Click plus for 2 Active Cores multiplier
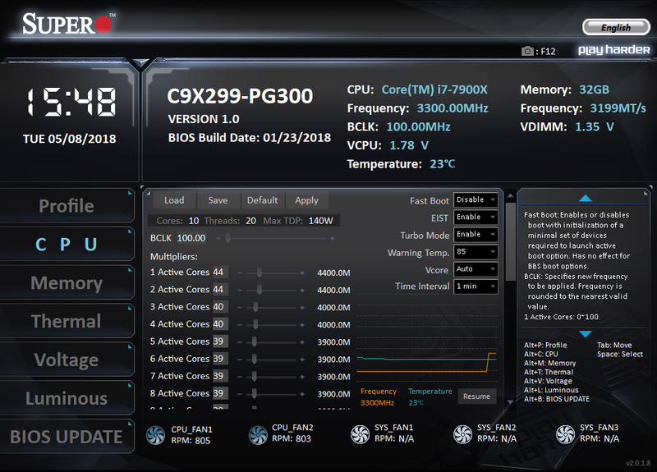657x472 pixels. [302, 290]
